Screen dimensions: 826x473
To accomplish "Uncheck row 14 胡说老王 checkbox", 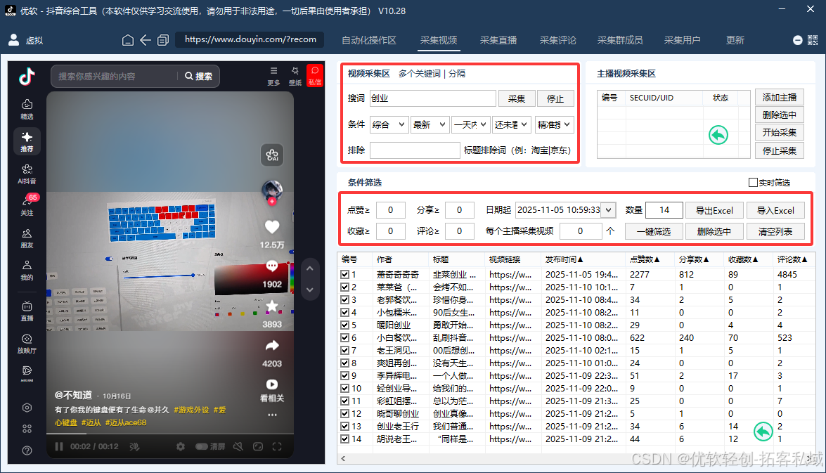I will tap(345, 439).
